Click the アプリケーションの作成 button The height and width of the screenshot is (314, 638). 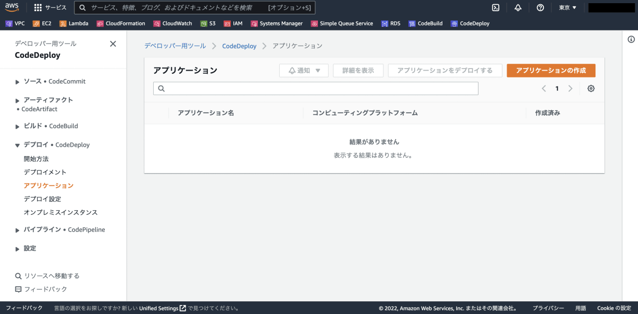551,71
